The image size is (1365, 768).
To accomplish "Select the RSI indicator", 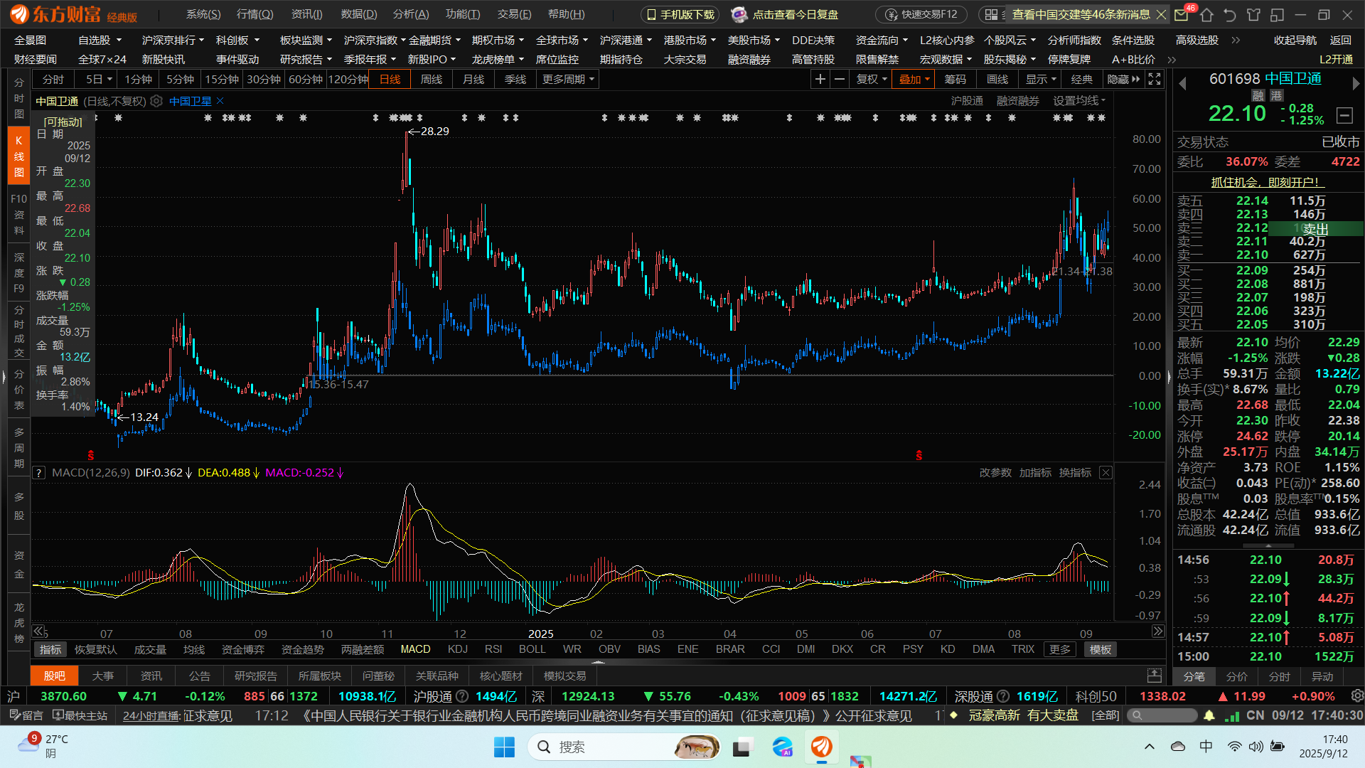I will [x=493, y=649].
